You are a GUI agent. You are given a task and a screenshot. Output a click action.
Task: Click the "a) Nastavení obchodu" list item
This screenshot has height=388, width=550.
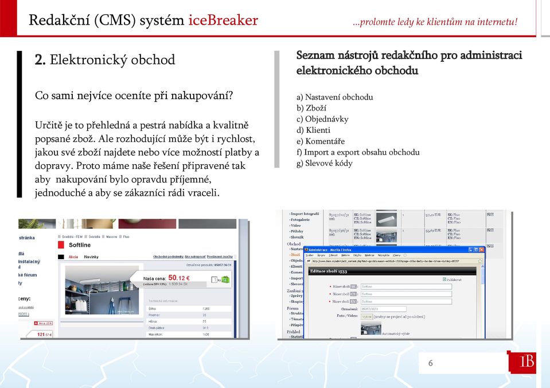tap(334, 97)
